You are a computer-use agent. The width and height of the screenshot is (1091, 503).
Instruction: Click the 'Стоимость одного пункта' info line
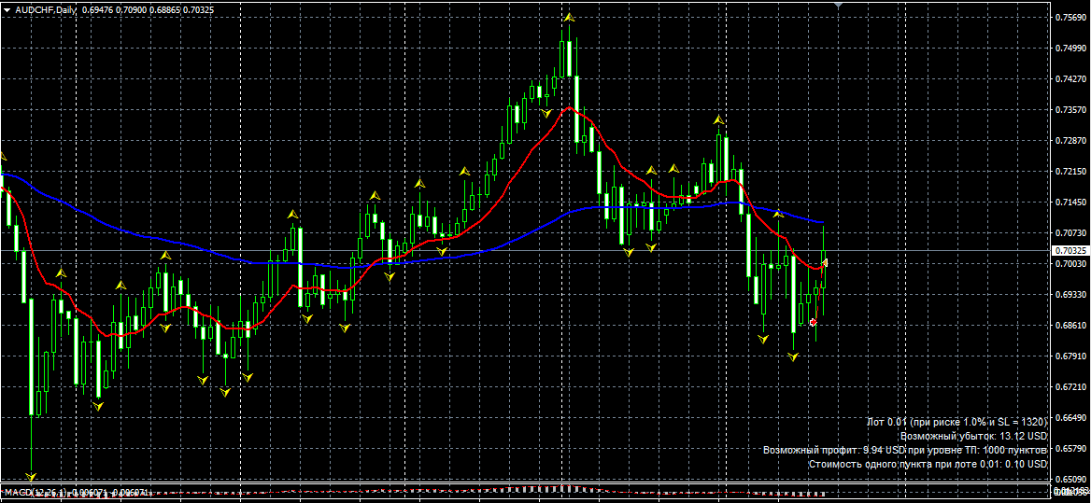928,464
